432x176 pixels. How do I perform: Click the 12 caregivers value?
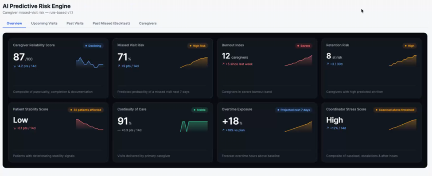235,56
